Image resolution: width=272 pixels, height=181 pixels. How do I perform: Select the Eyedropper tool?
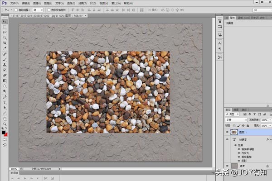pyautogui.click(x=5, y=48)
